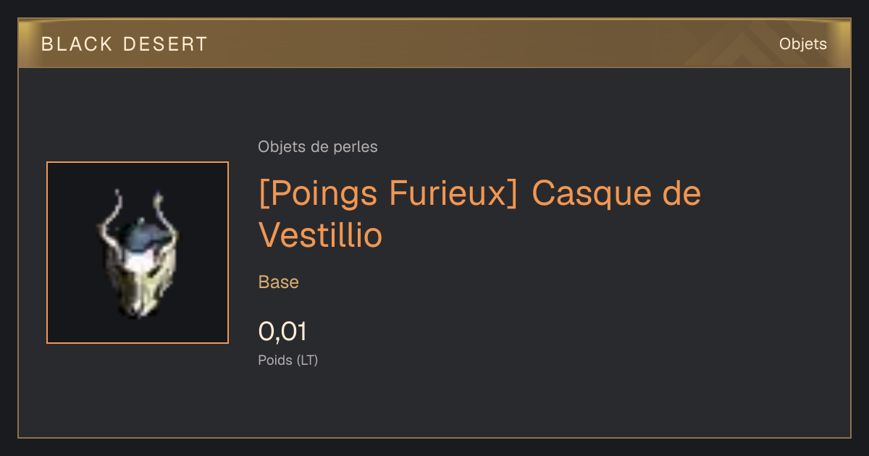Image resolution: width=869 pixels, height=456 pixels.
Task: Open the Objets de perles category
Action: tap(318, 147)
